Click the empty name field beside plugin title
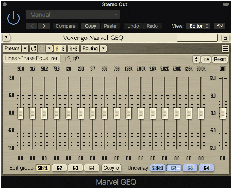This screenshot has height=189, width=232. (x=197, y=38)
